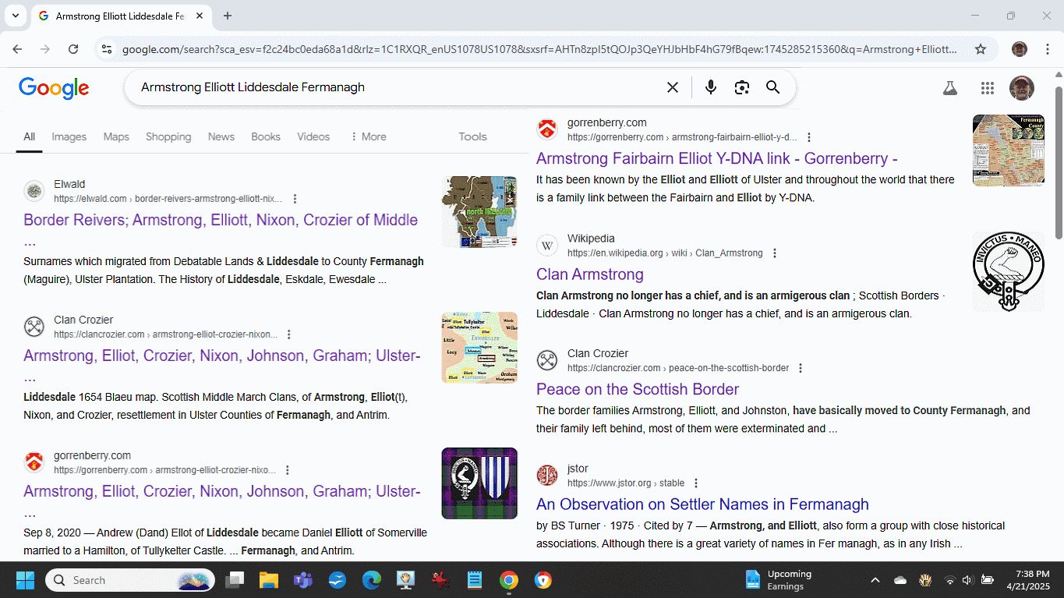Viewport: 1064px width, 598px height.
Task: Open the clock and date flyout
Action: coord(1029,580)
